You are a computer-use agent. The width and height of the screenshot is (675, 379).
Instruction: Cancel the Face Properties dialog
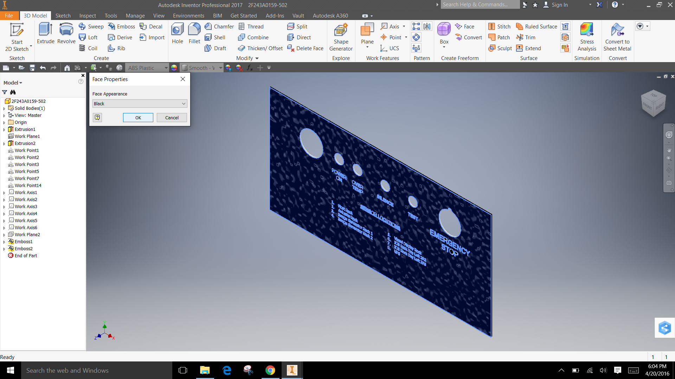click(x=172, y=118)
